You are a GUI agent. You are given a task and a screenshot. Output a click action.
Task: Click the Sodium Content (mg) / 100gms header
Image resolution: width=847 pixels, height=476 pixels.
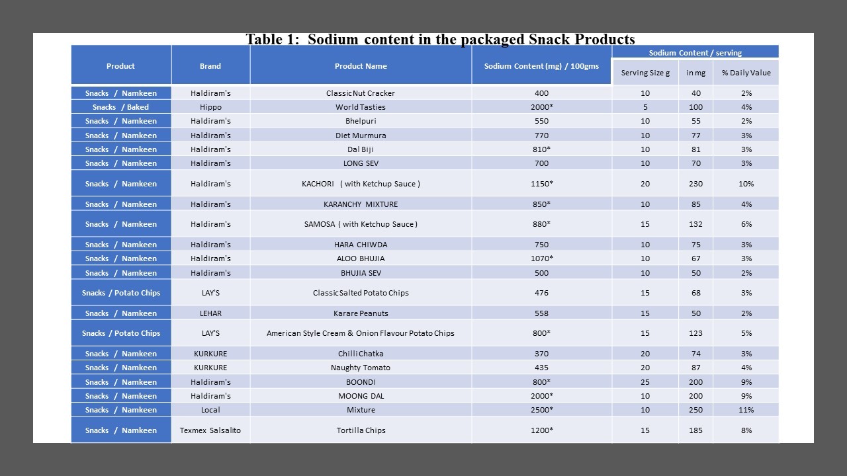[x=541, y=65]
